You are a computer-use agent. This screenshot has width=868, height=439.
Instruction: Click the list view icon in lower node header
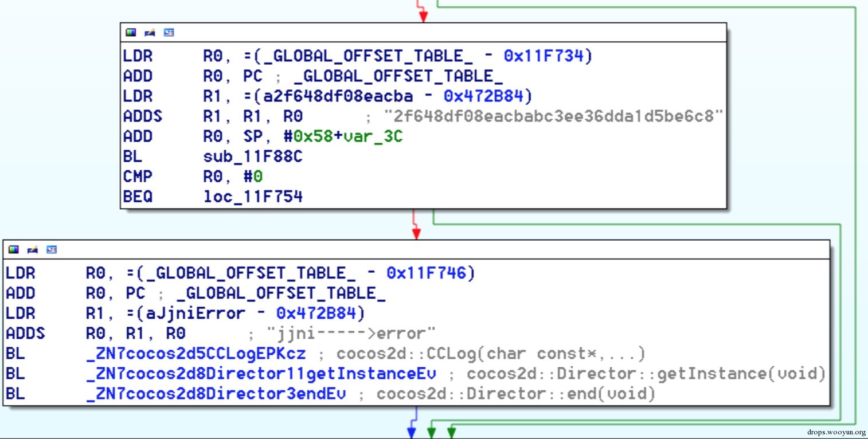pyautogui.click(x=52, y=249)
